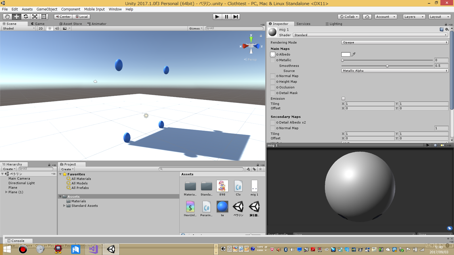This screenshot has width=454, height=255.
Task: Adjust the Smoothness slider handle
Action: (387, 66)
